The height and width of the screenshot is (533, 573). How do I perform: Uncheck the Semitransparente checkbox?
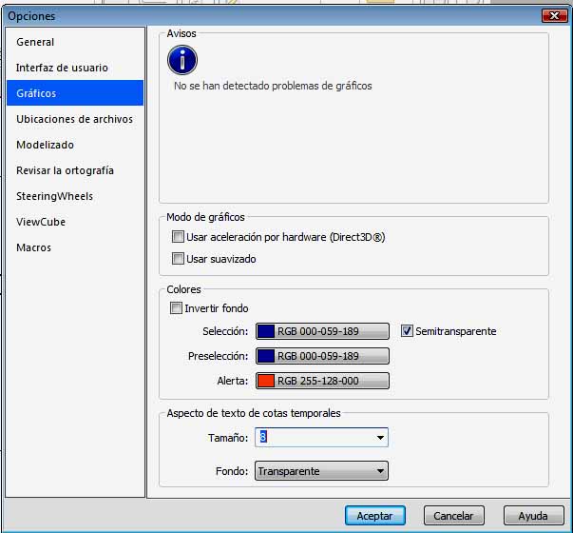(x=407, y=331)
